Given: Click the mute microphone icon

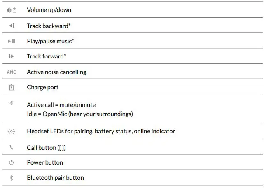Looking at the screenshot, I should 12,103.
